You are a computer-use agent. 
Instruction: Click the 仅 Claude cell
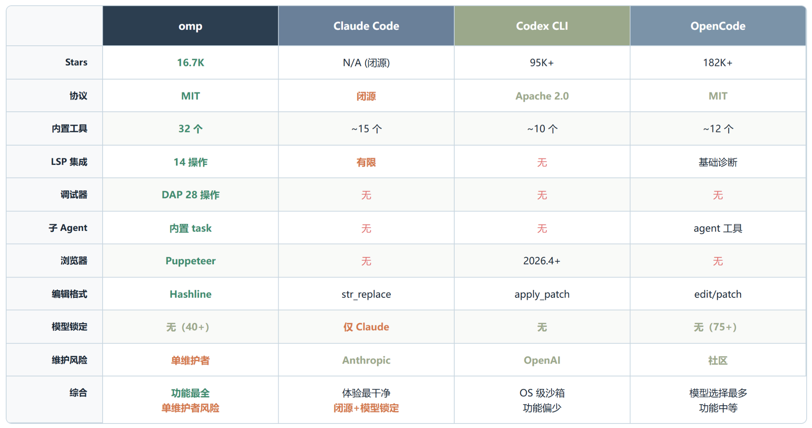coord(366,327)
